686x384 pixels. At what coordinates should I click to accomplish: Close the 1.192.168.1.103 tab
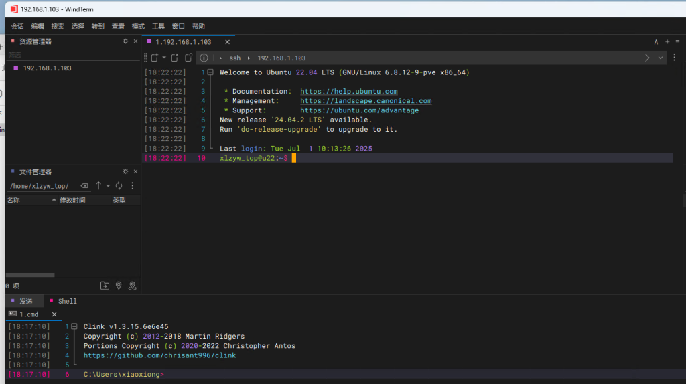(228, 42)
